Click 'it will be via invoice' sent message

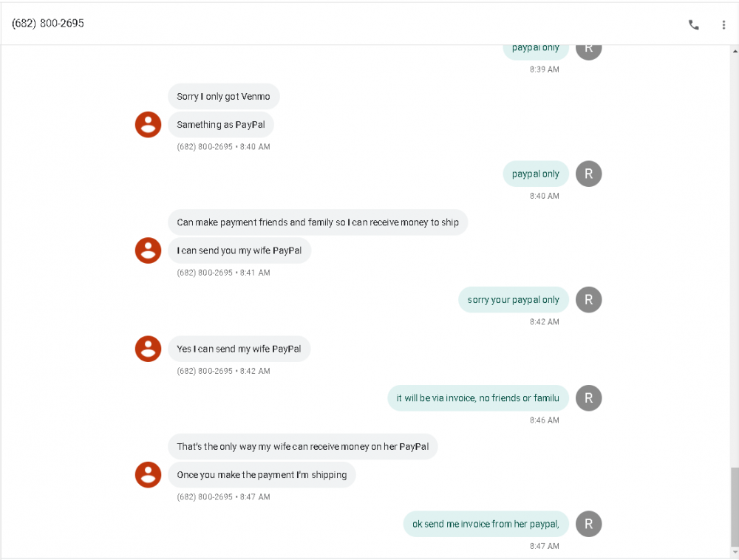pyautogui.click(x=477, y=398)
